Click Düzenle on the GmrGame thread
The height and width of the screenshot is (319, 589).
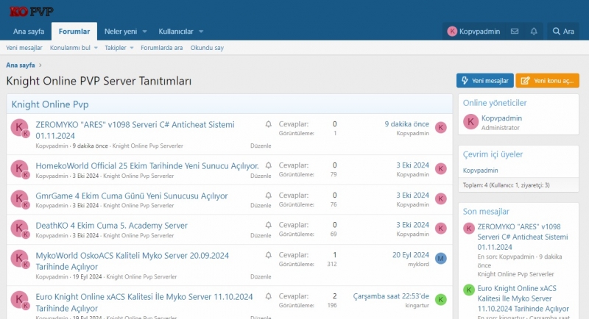coord(261,205)
